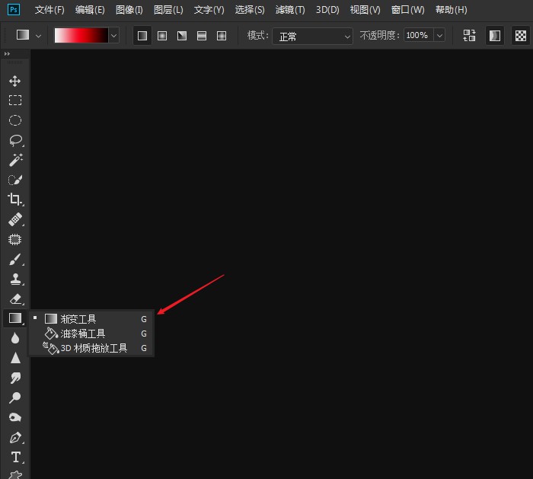This screenshot has height=479, width=533.
Task: Choose the Sharpen triangle tool
Action: [15, 358]
